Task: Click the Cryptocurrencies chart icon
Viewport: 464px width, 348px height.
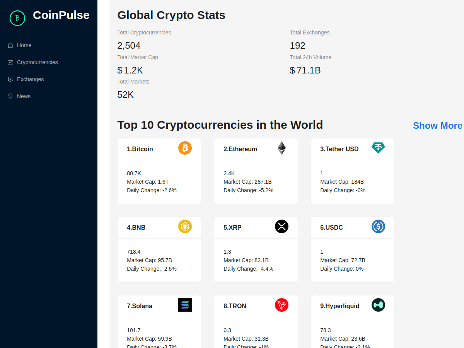Action: (10, 62)
